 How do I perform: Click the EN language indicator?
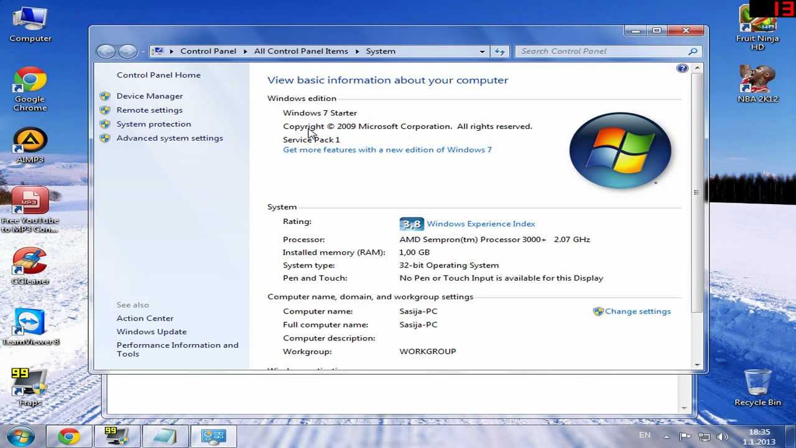645,436
